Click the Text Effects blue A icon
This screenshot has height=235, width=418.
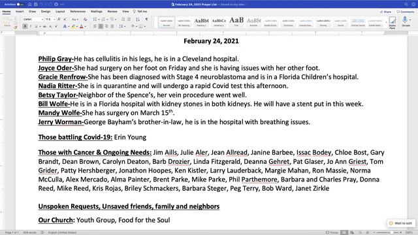(65, 26)
